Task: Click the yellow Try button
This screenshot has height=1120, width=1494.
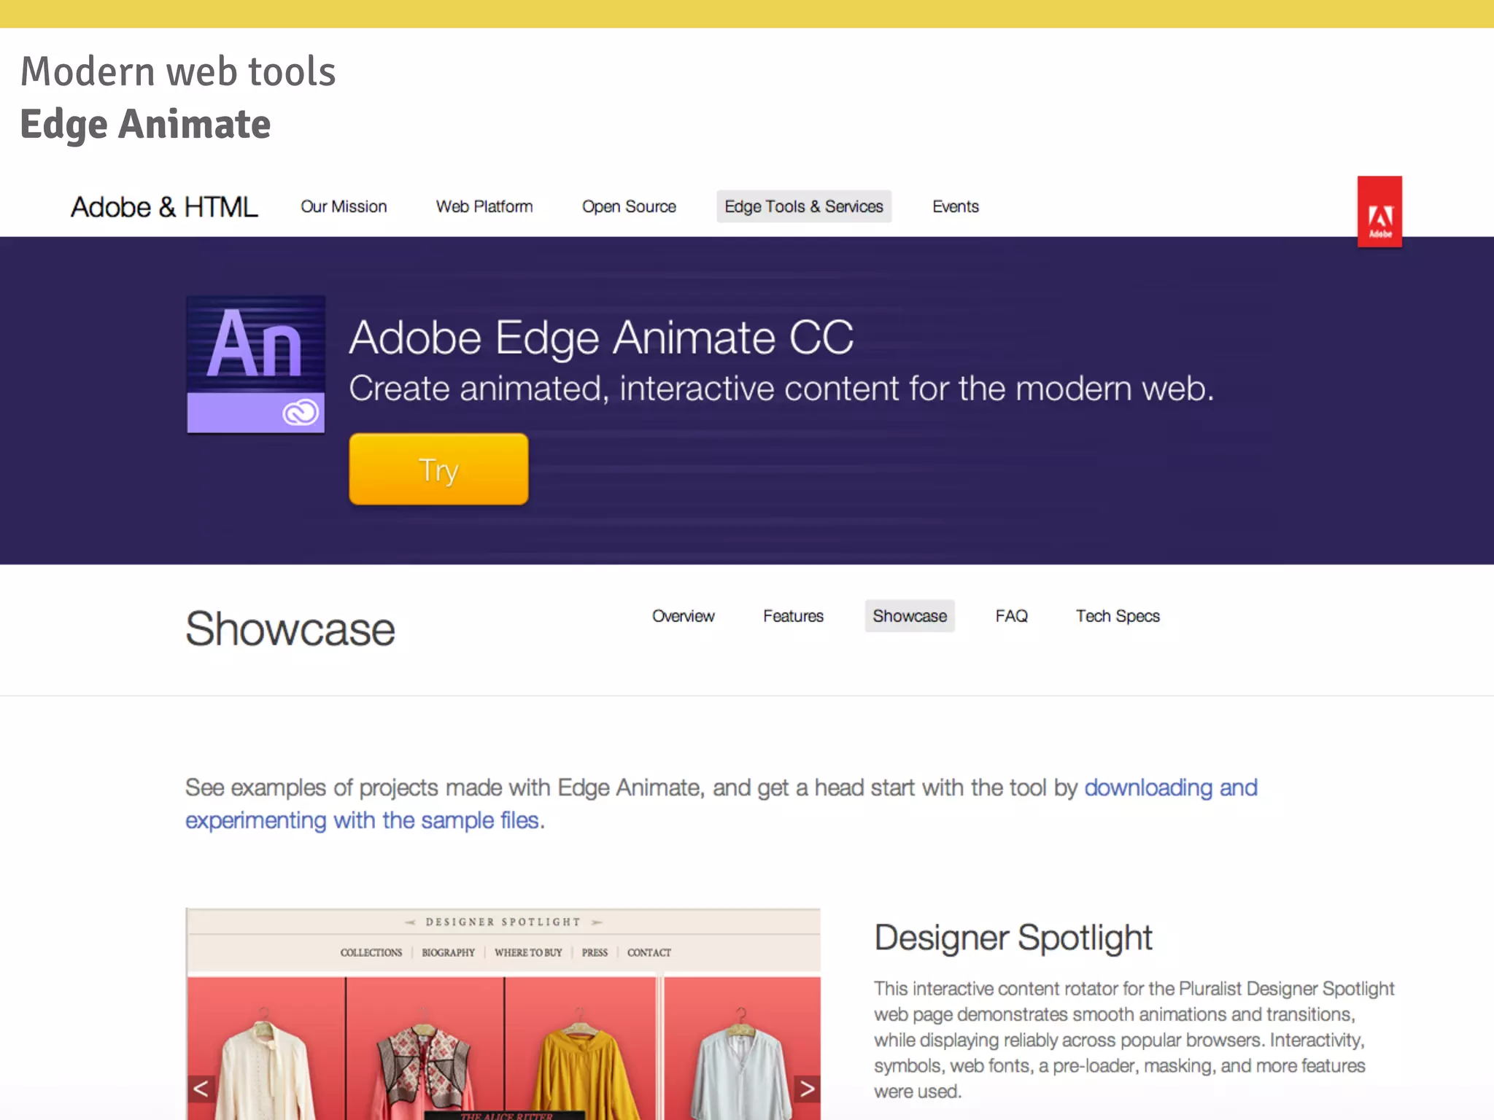Action: 438,469
